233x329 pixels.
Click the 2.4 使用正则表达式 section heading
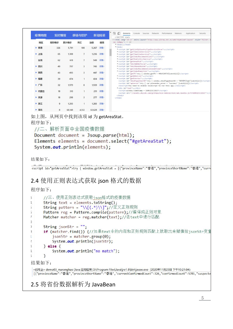tap(86, 181)
